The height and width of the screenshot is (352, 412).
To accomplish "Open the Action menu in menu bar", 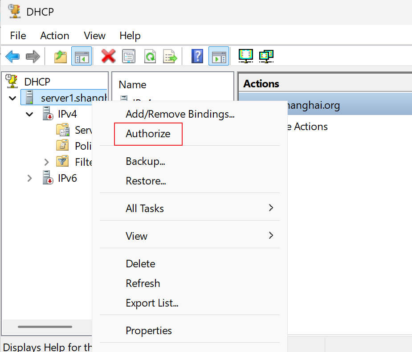I will click(x=55, y=36).
